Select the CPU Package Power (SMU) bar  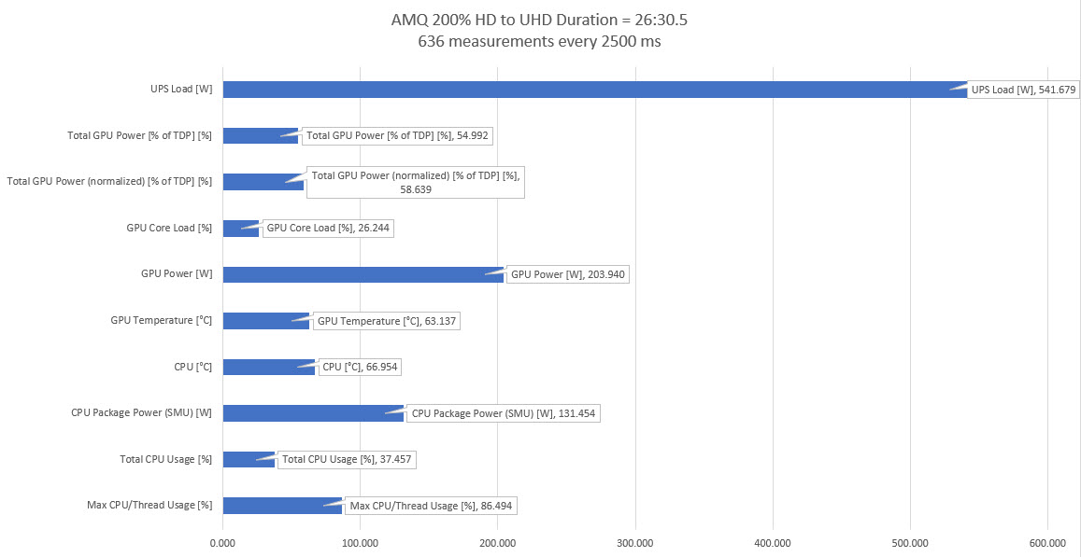[311, 413]
